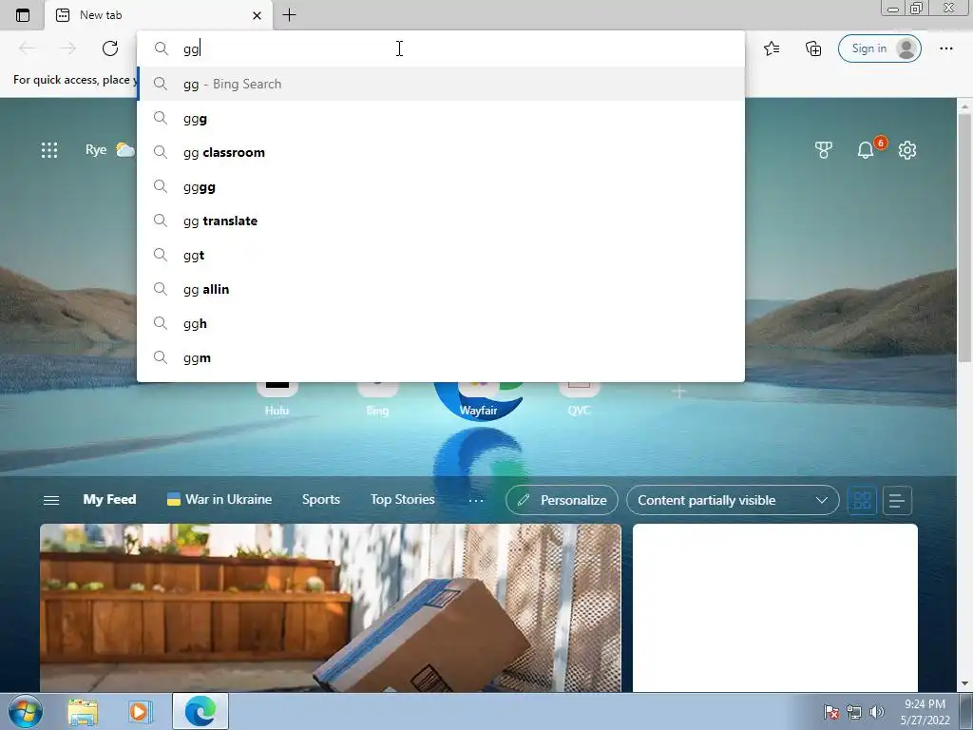
Task: Open the tab actions menu icon
Action: (23, 15)
